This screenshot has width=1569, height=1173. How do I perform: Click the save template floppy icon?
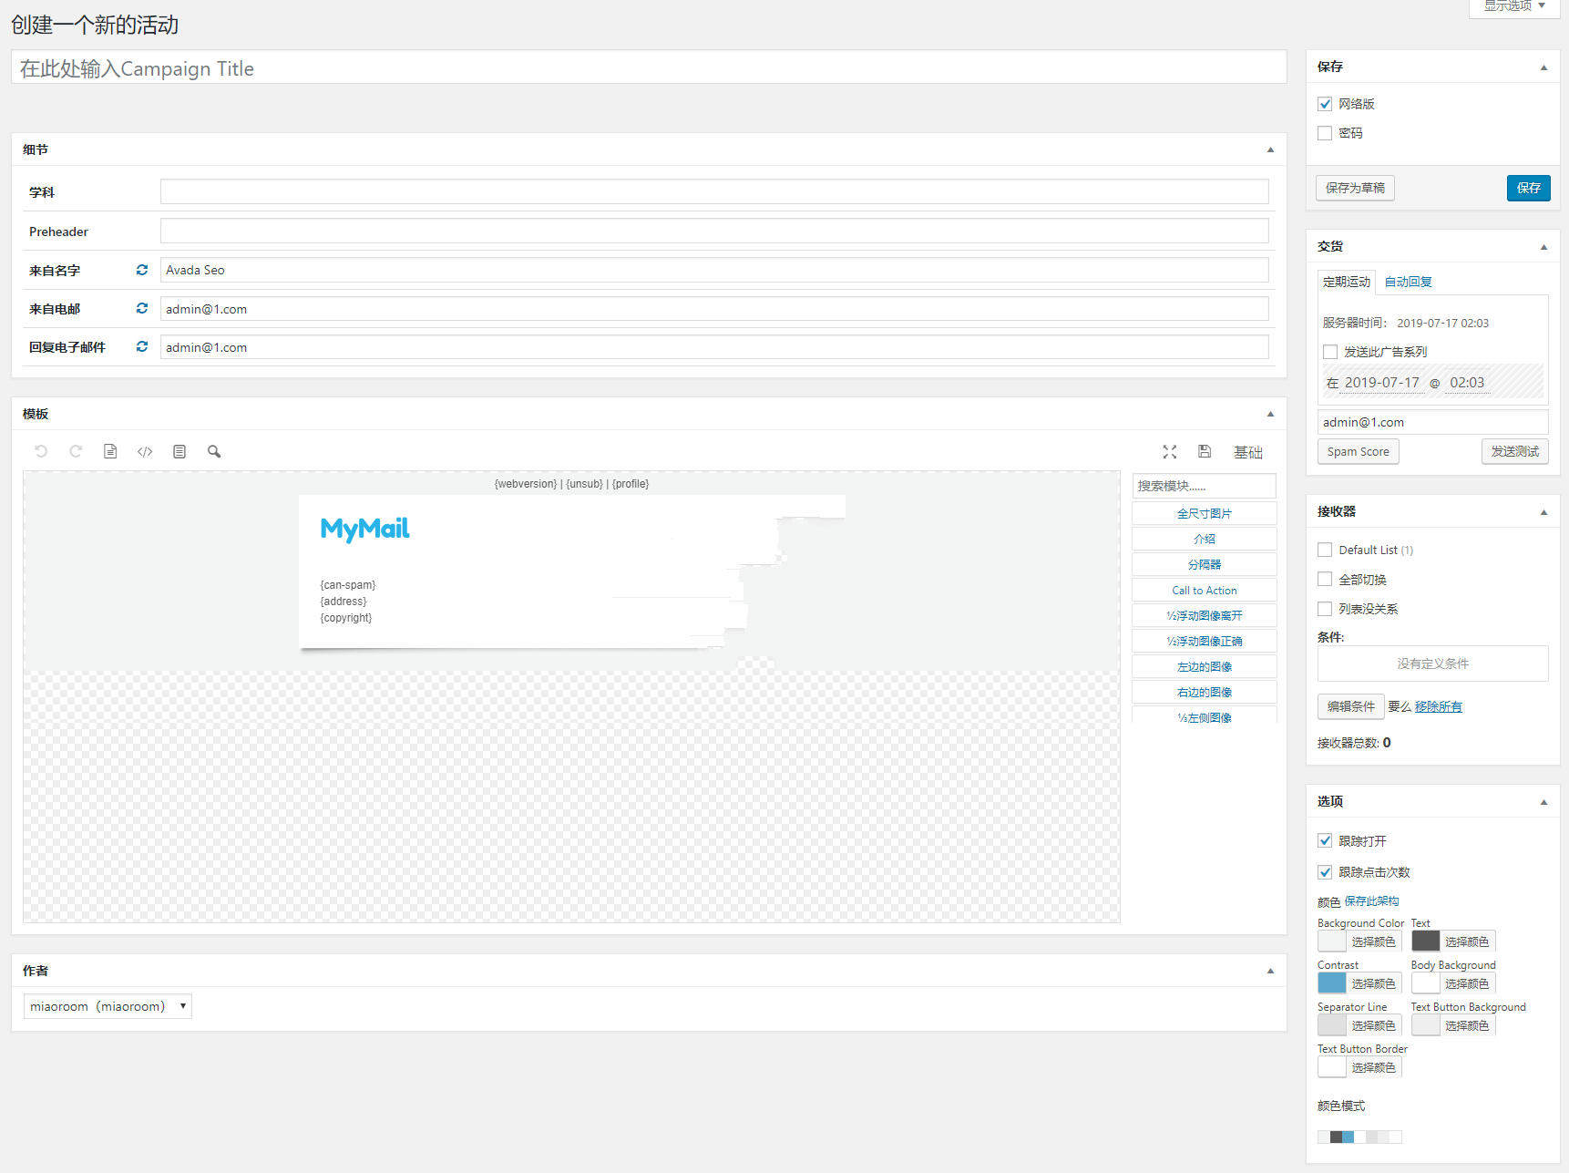point(1205,452)
